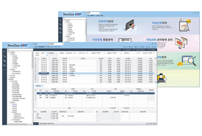Click the third (print) icon in the front window toolbar
Screen dimensions: 202x136
click(x=135, y=47)
